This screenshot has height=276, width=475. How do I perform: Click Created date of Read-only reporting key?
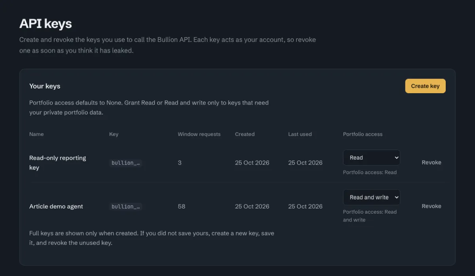tap(252, 163)
